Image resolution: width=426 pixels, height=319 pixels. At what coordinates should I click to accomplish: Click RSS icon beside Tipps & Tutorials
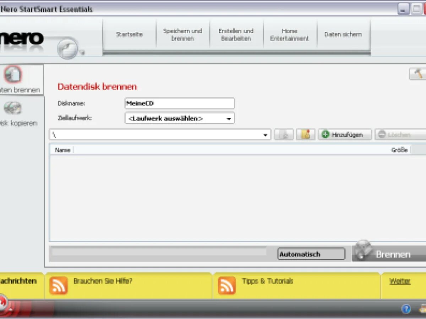point(227,286)
